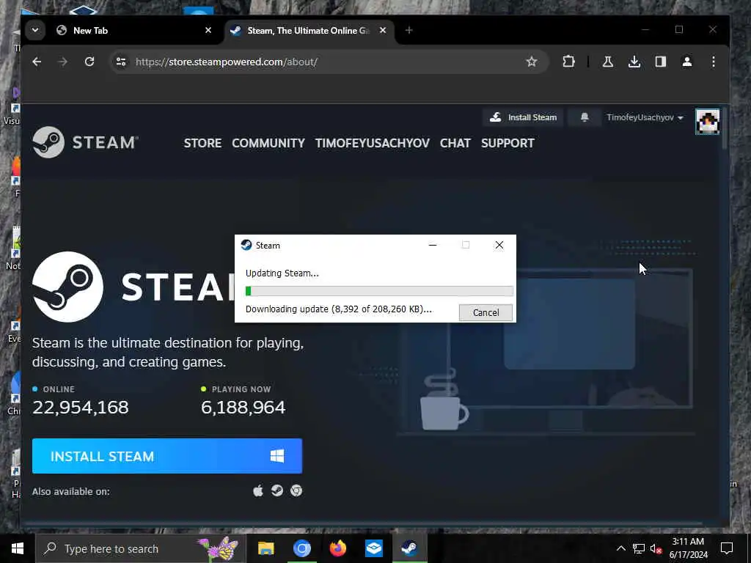The height and width of the screenshot is (563, 751).
Task: Toggle the browser side panel
Action: [661, 62]
